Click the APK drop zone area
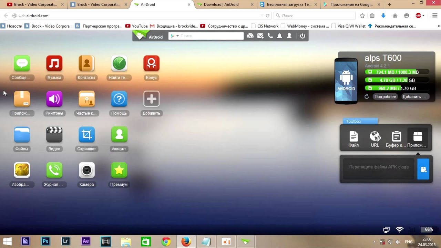 379,169
